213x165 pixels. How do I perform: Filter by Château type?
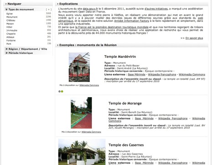10,21
